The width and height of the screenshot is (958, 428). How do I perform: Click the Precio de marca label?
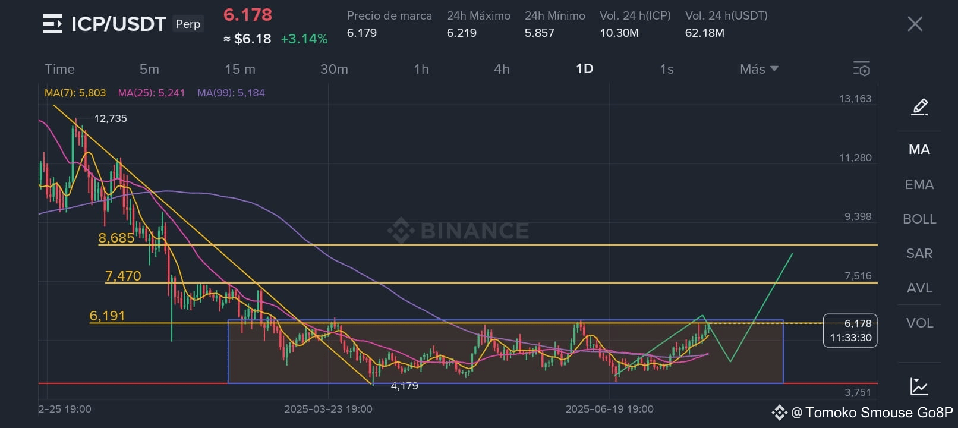tap(389, 15)
